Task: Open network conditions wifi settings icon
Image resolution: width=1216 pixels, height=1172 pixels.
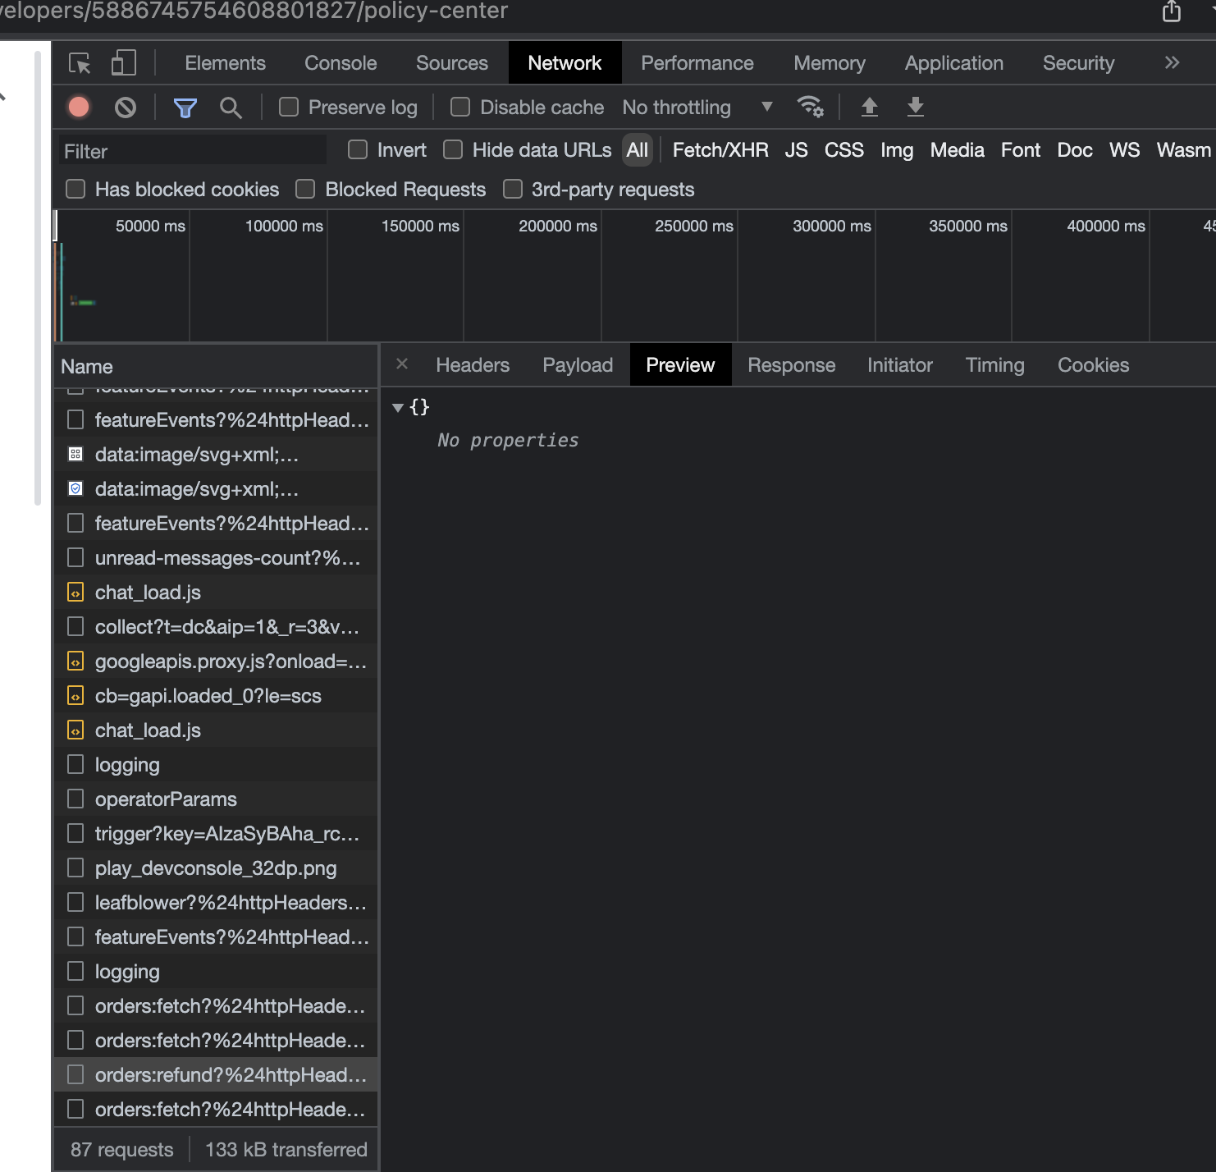Action: click(x=810, y=107)
